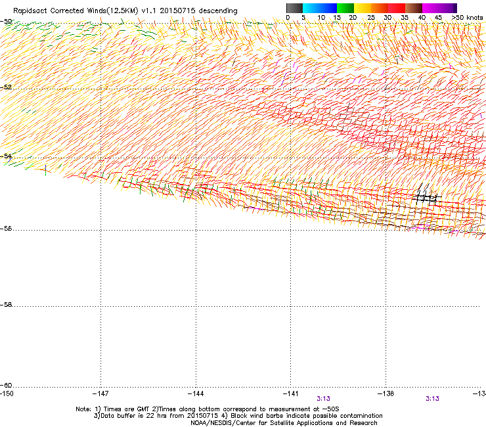Image resolution: width=486 pixels, height=427 pixels.
Task: Click the -58 latitude axis label
Action: coord(6,305)
